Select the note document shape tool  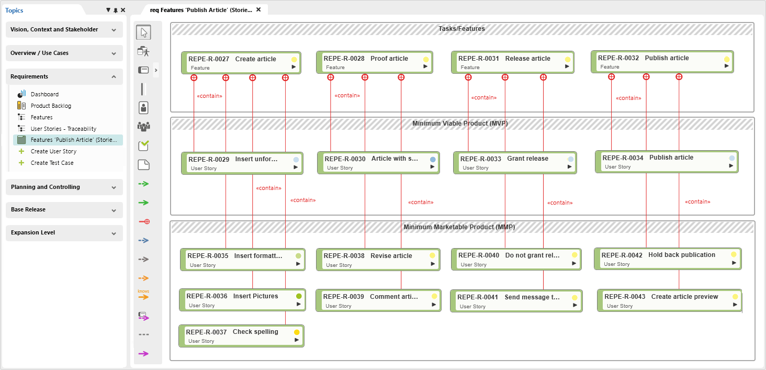[143, 165]
